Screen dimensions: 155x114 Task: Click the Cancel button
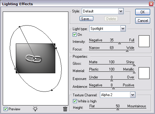pyautogui.click(x=143, y=21)
